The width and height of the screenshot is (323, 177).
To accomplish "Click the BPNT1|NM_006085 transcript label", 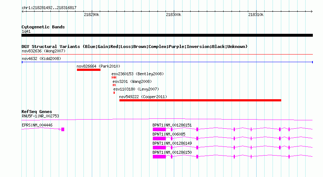I will coord(169,134).
